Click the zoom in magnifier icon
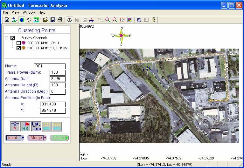 tap(108, 20)
